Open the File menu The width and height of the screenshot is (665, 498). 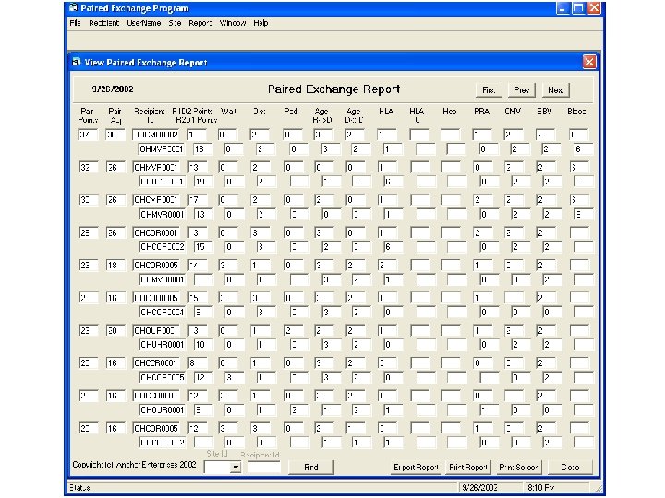point(75,22)
